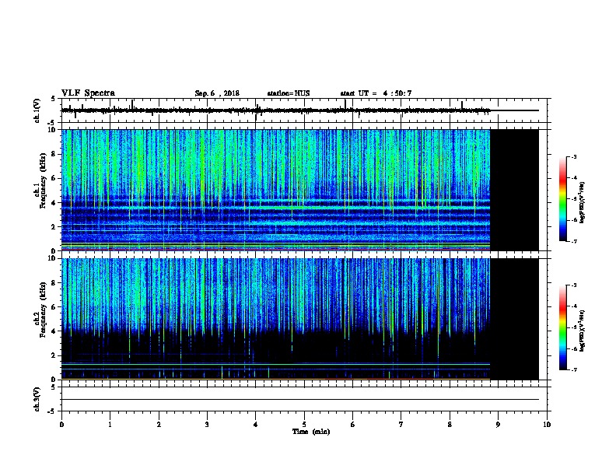Click the "7" tick on the Time axis

point(401,424)
